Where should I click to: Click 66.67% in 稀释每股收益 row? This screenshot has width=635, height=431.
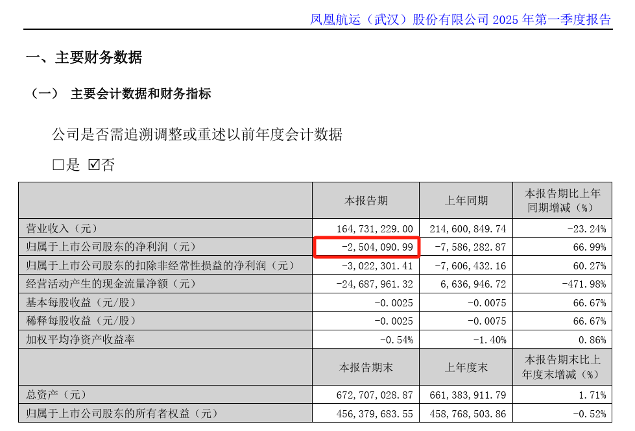coord(590,321)
